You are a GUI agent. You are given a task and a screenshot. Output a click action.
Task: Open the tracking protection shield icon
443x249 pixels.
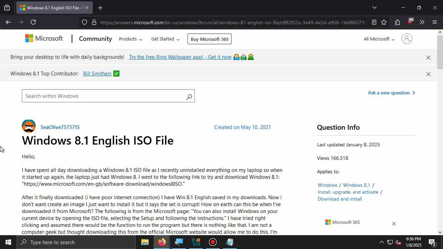(84, 22)
